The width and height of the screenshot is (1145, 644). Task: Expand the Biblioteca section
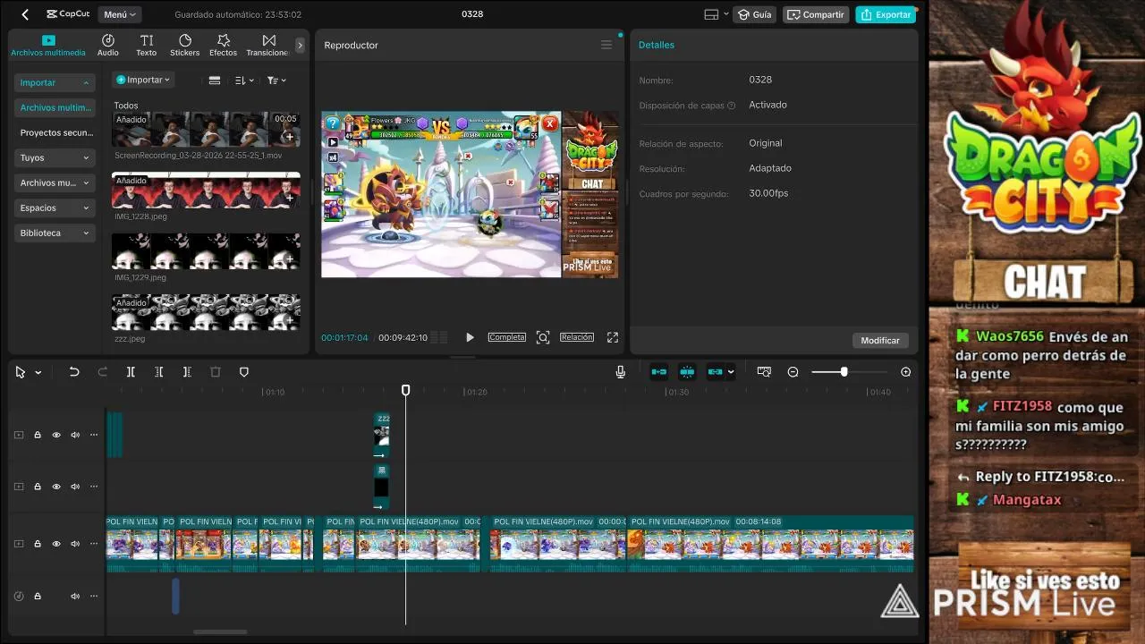coord(55,233)
